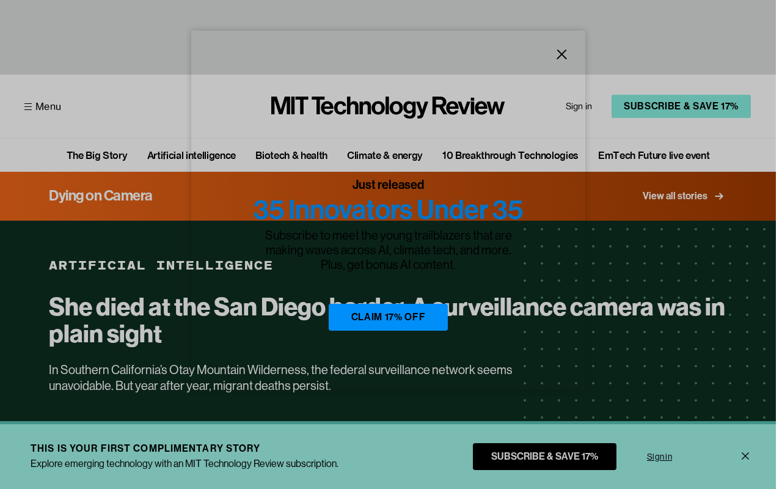Click Claim 17% off button

click(x=388, y=317)
